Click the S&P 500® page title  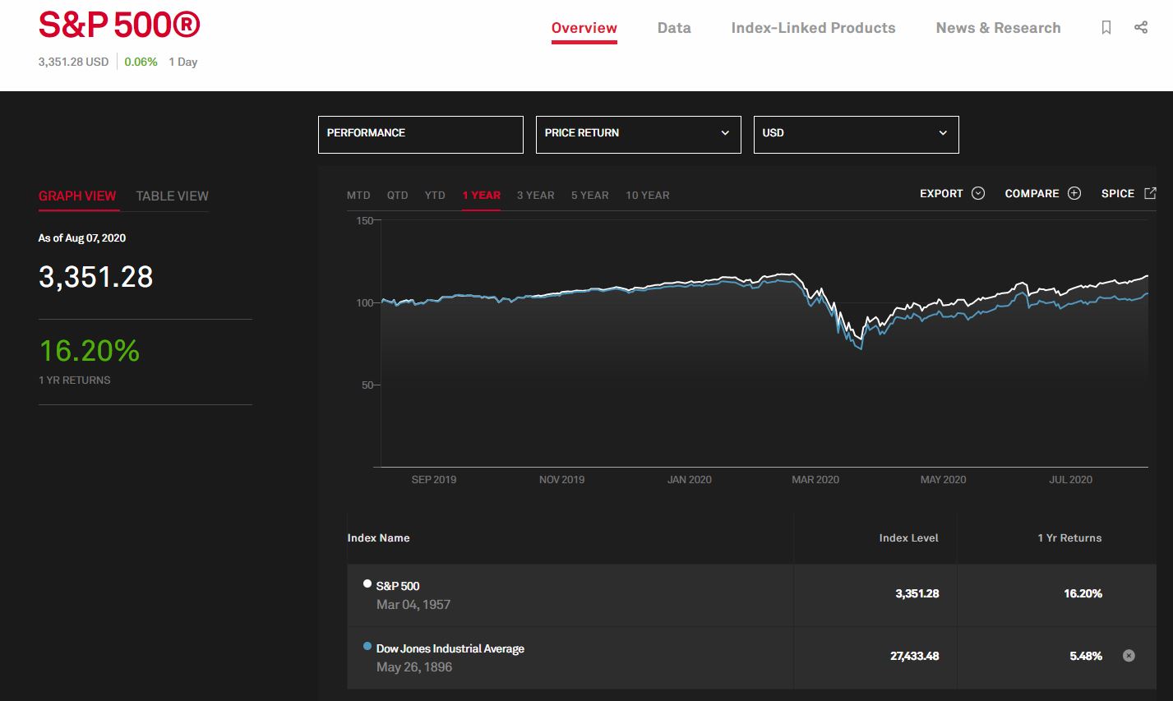point(119,25)
